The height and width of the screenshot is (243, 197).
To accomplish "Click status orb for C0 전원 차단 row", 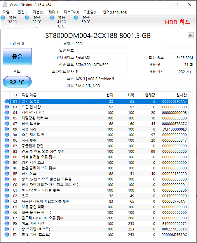I will (7, 185).
